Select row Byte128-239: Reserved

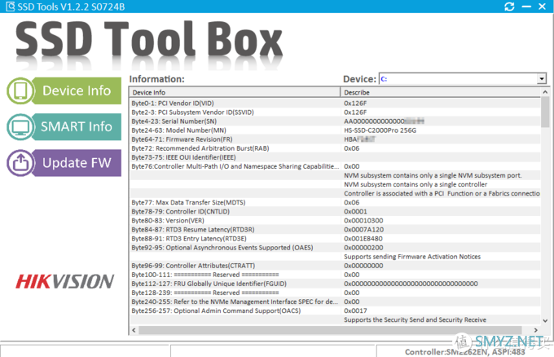(x=335, y=293)
